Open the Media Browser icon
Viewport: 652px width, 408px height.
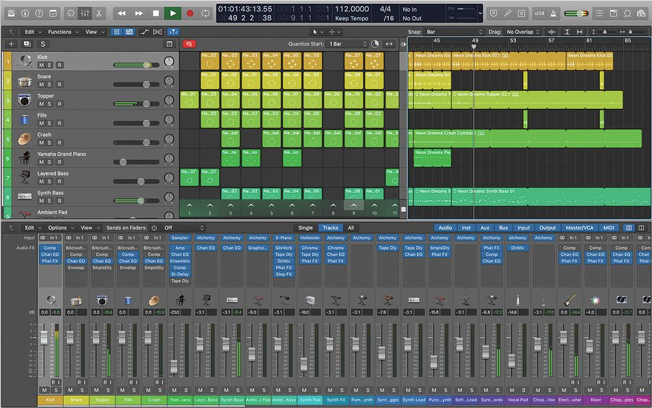pos(642,13)
